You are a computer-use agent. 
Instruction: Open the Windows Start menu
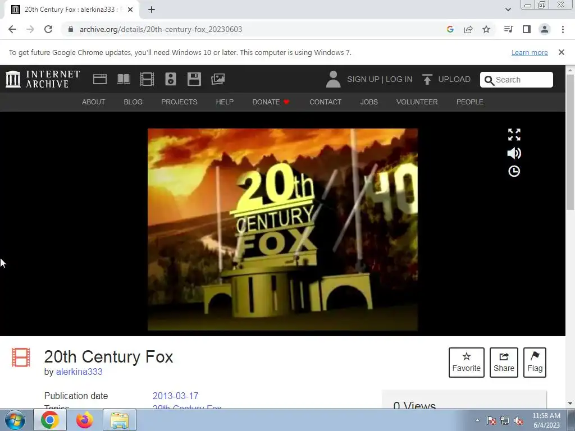click(x=15, y=420)
